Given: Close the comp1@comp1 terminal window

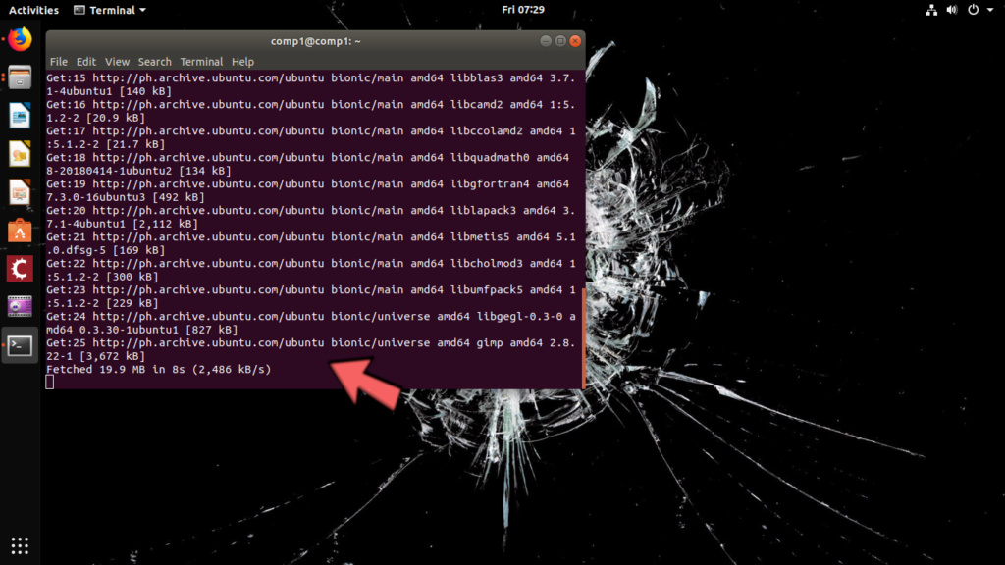Looking at the screenshot, I should coord(575,41).
